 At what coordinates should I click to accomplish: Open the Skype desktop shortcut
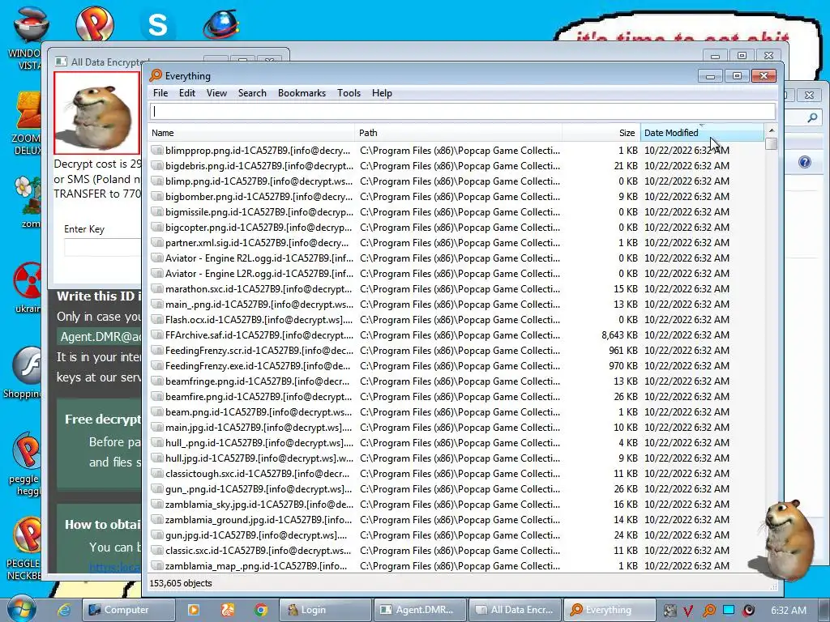157,23
